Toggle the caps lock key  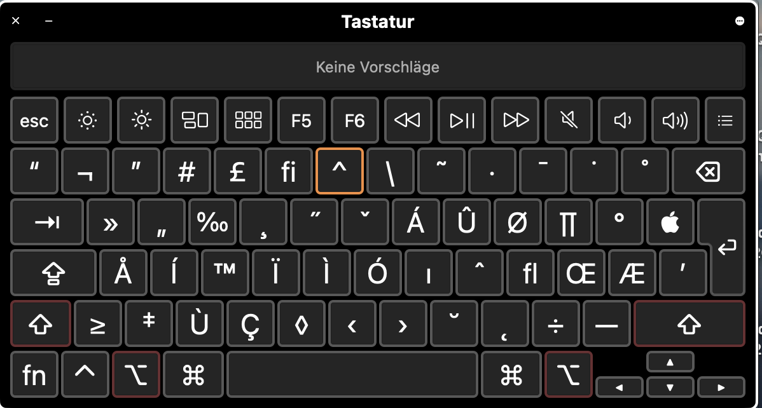click(x=53, y=273)
